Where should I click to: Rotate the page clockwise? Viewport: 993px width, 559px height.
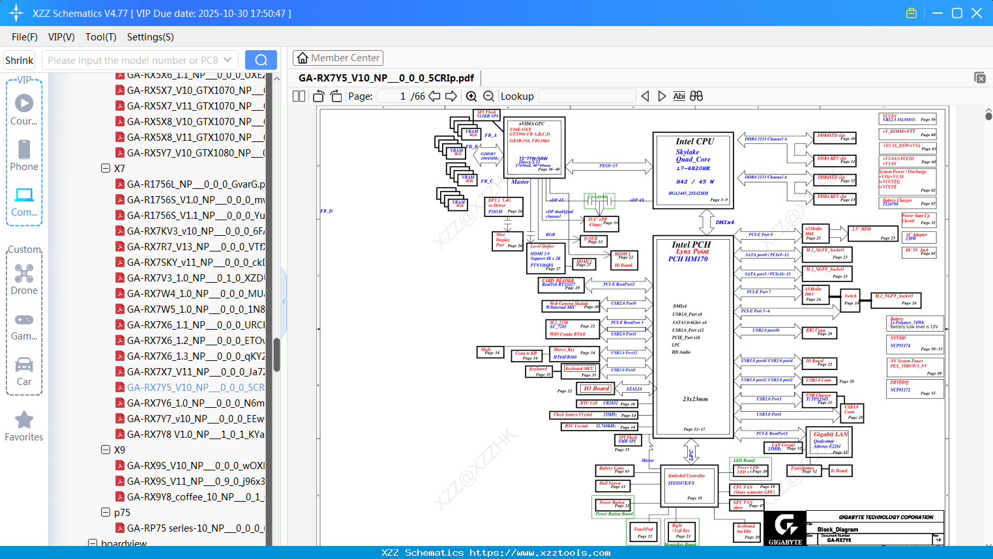coord(336,96)
